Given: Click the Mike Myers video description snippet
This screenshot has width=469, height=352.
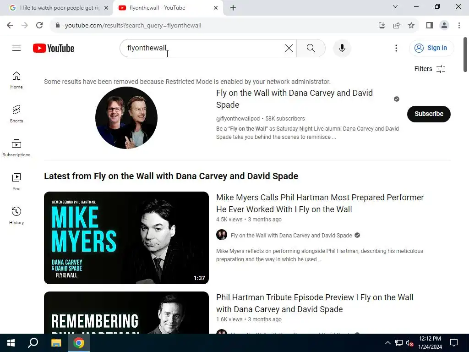Looking at the screenshot, I should coord(319,255).
